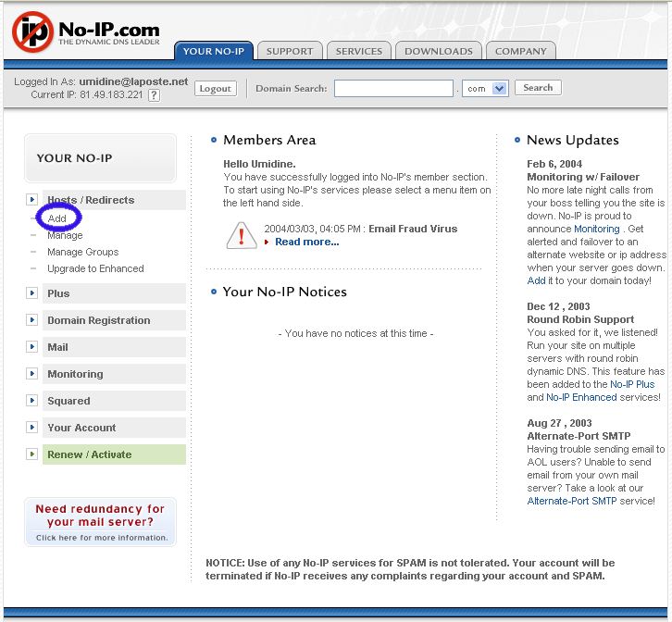672x622 pixels.
Task: Click the Current IP help question mark icon
Action: pos(155,95)
